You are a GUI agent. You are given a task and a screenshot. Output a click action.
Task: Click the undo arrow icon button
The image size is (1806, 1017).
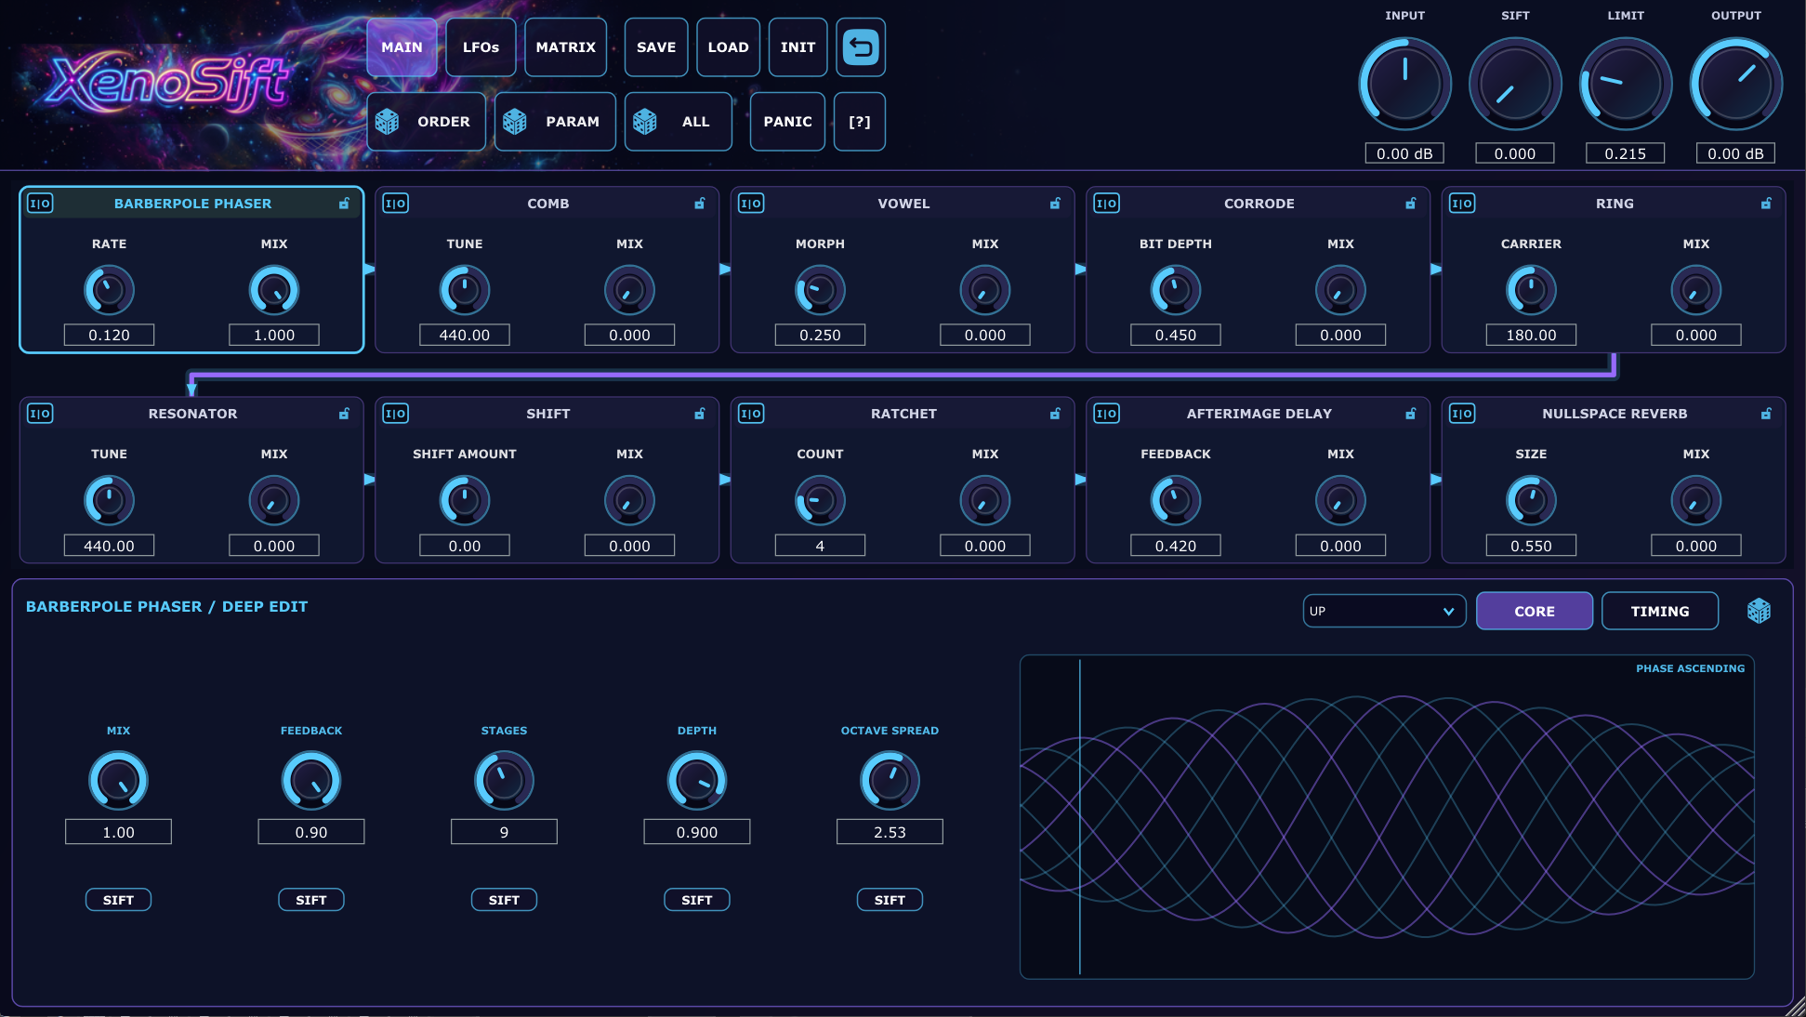(861, 47)
